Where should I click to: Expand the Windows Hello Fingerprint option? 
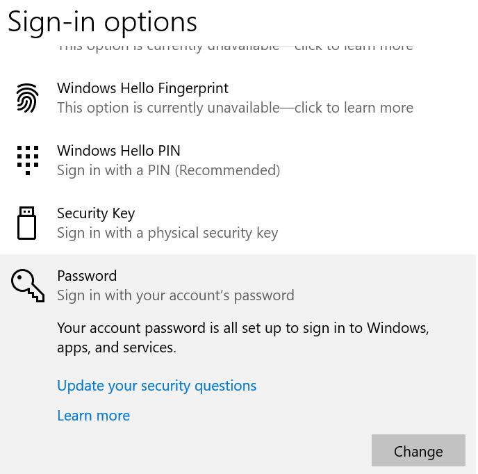click(142, 88)
